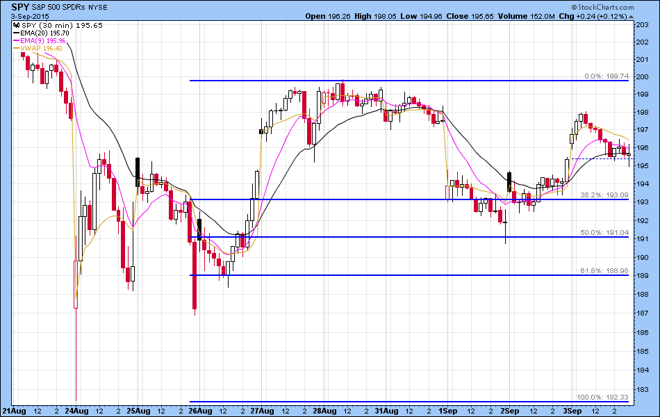Click the '3-Sep-2015' date label
The image size is (660, 417).
point(30,17)
